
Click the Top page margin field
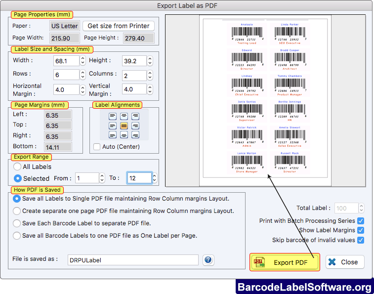point(58,126)
